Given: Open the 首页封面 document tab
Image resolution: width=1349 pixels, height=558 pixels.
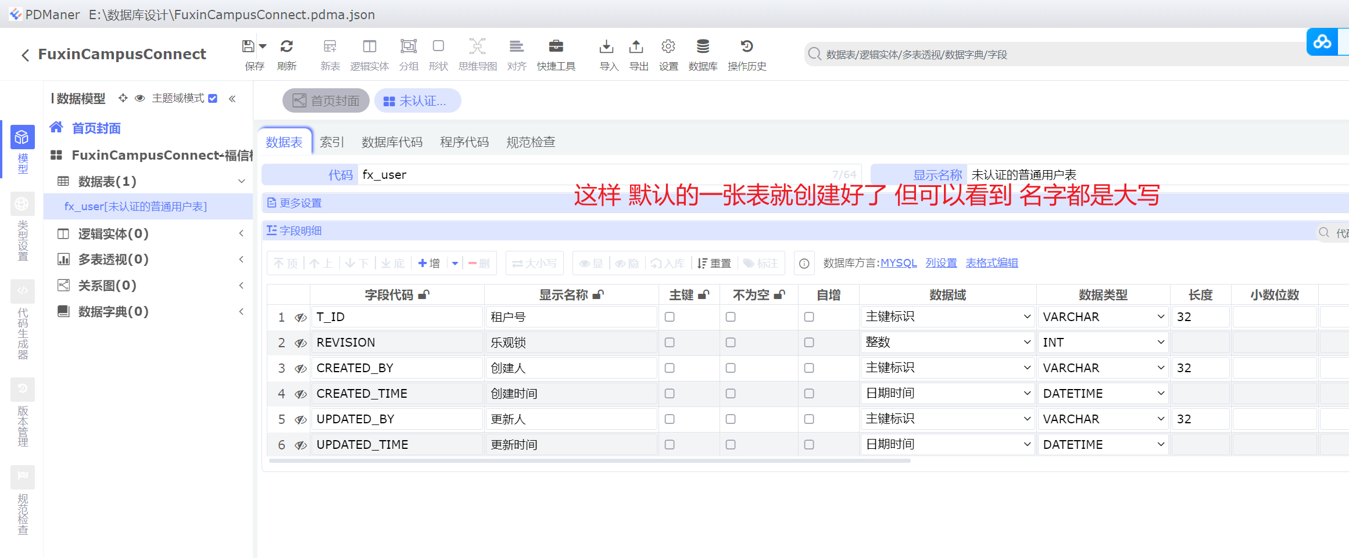Looking at the screenshot, I should coord(326,100).
